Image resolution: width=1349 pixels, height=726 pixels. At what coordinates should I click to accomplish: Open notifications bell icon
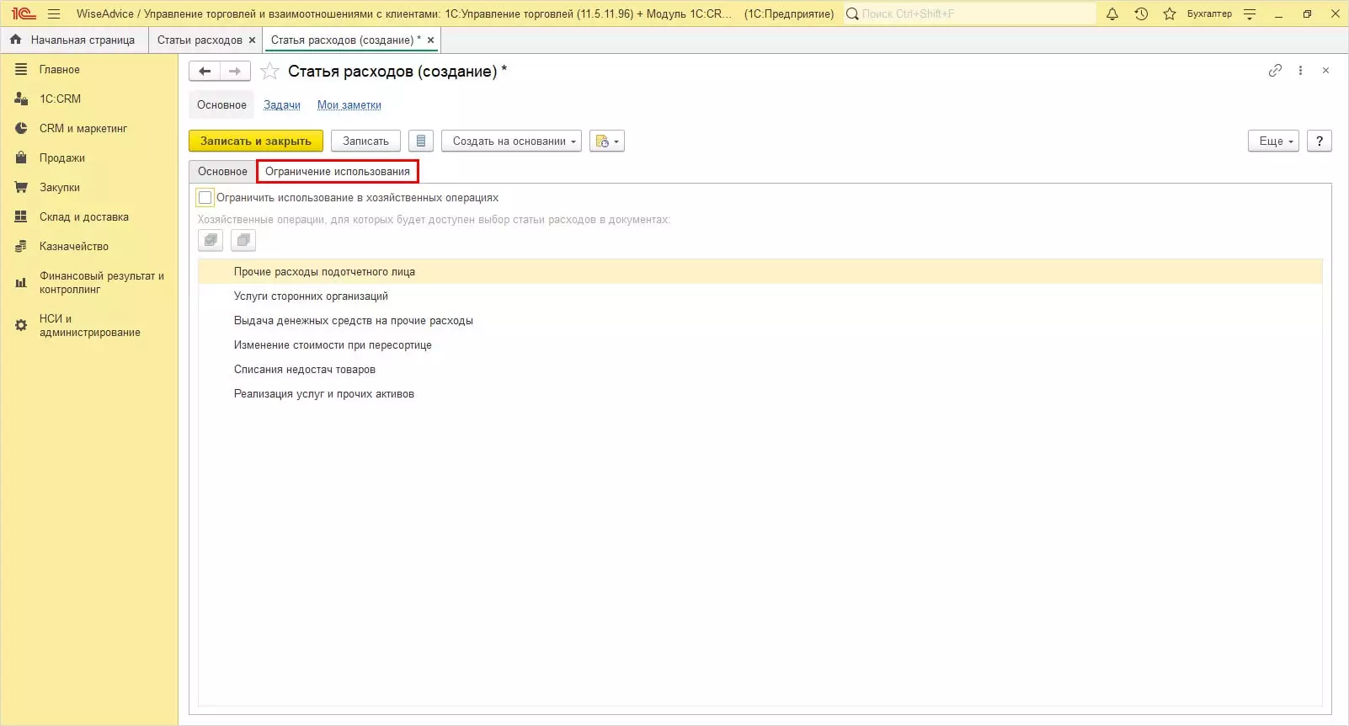(x=1112, y=13)
